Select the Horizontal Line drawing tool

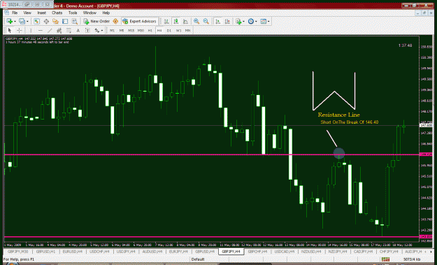pyautogui.click(x=41, y=30)
